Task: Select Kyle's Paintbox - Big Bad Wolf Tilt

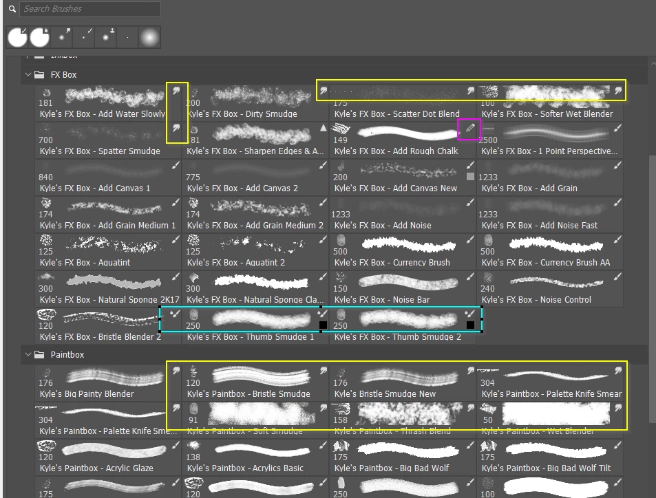Action: tap(550, 457)
